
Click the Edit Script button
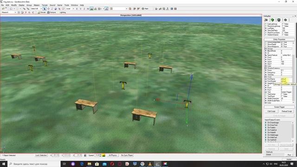coord(271,111)
